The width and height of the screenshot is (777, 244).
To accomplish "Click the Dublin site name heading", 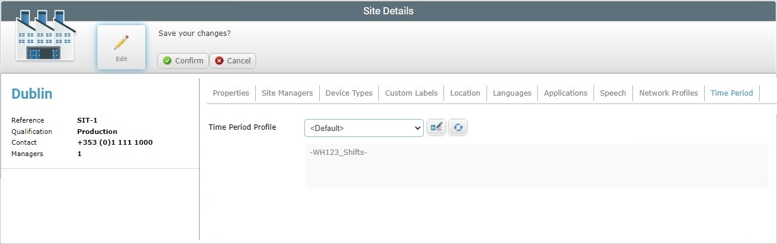I will 32,94.
